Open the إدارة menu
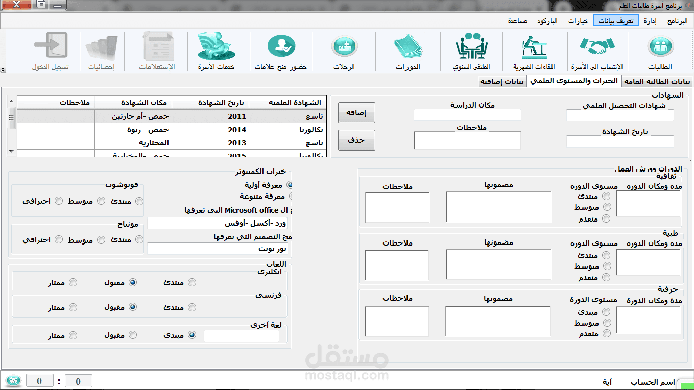Screen dimensions: 694x390 click(650, 21)
